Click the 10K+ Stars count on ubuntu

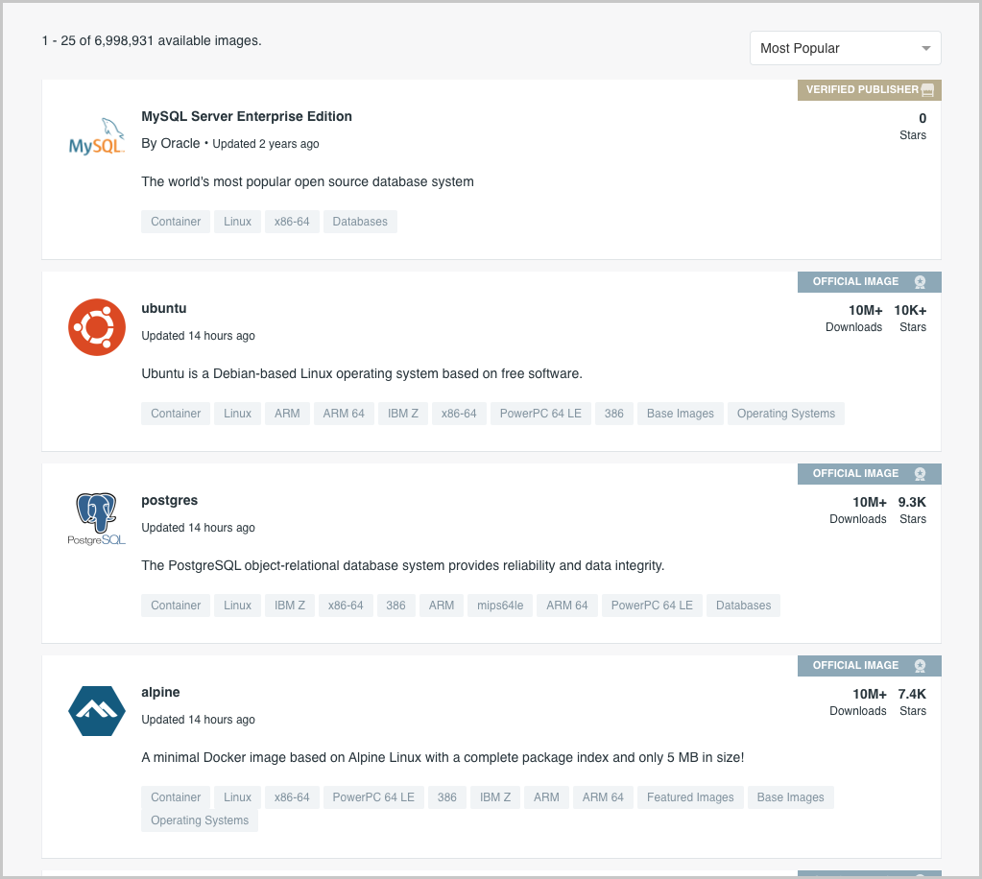pyautogui.click(x=911, y=318)
